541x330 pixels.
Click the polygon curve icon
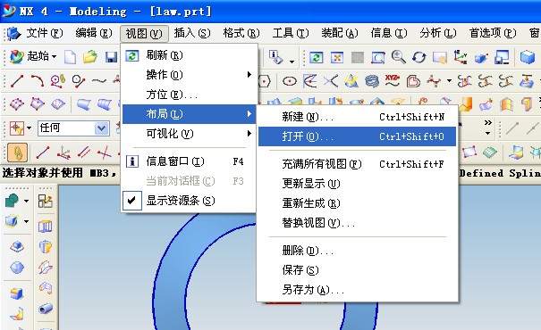264,81
